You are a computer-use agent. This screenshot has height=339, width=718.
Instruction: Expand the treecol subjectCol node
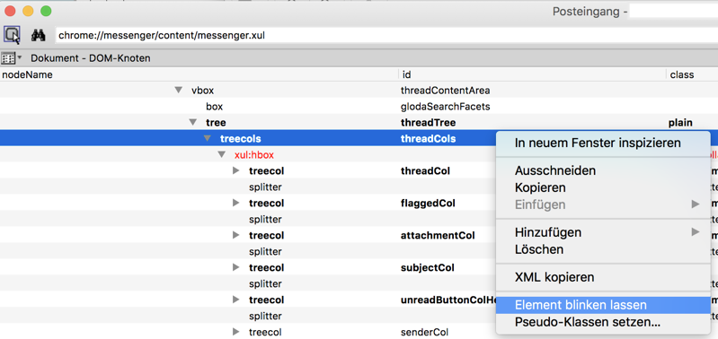(236, 267)
